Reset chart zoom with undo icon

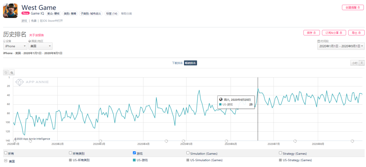(x=6, y=72)
